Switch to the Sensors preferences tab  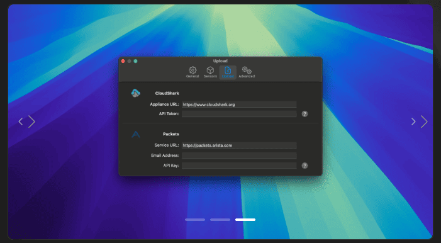coord(210,72)
